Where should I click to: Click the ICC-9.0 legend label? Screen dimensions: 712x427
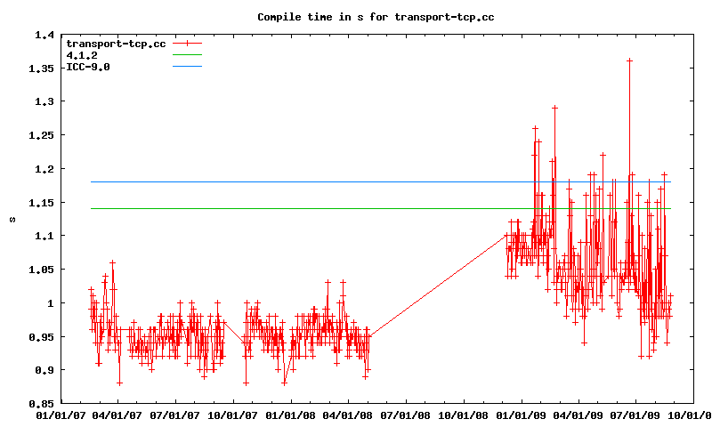[x=88, y=66]
